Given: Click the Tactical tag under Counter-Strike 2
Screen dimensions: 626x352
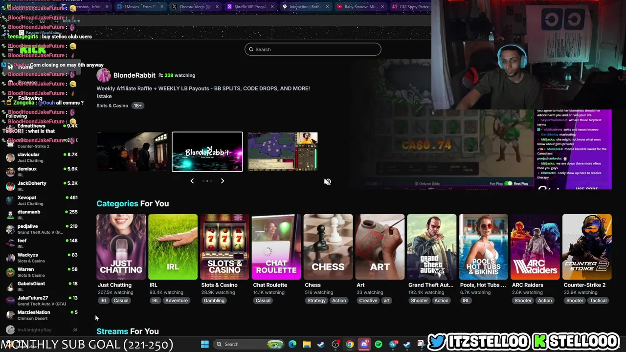Looking at the screenshot, I should 598,301.
